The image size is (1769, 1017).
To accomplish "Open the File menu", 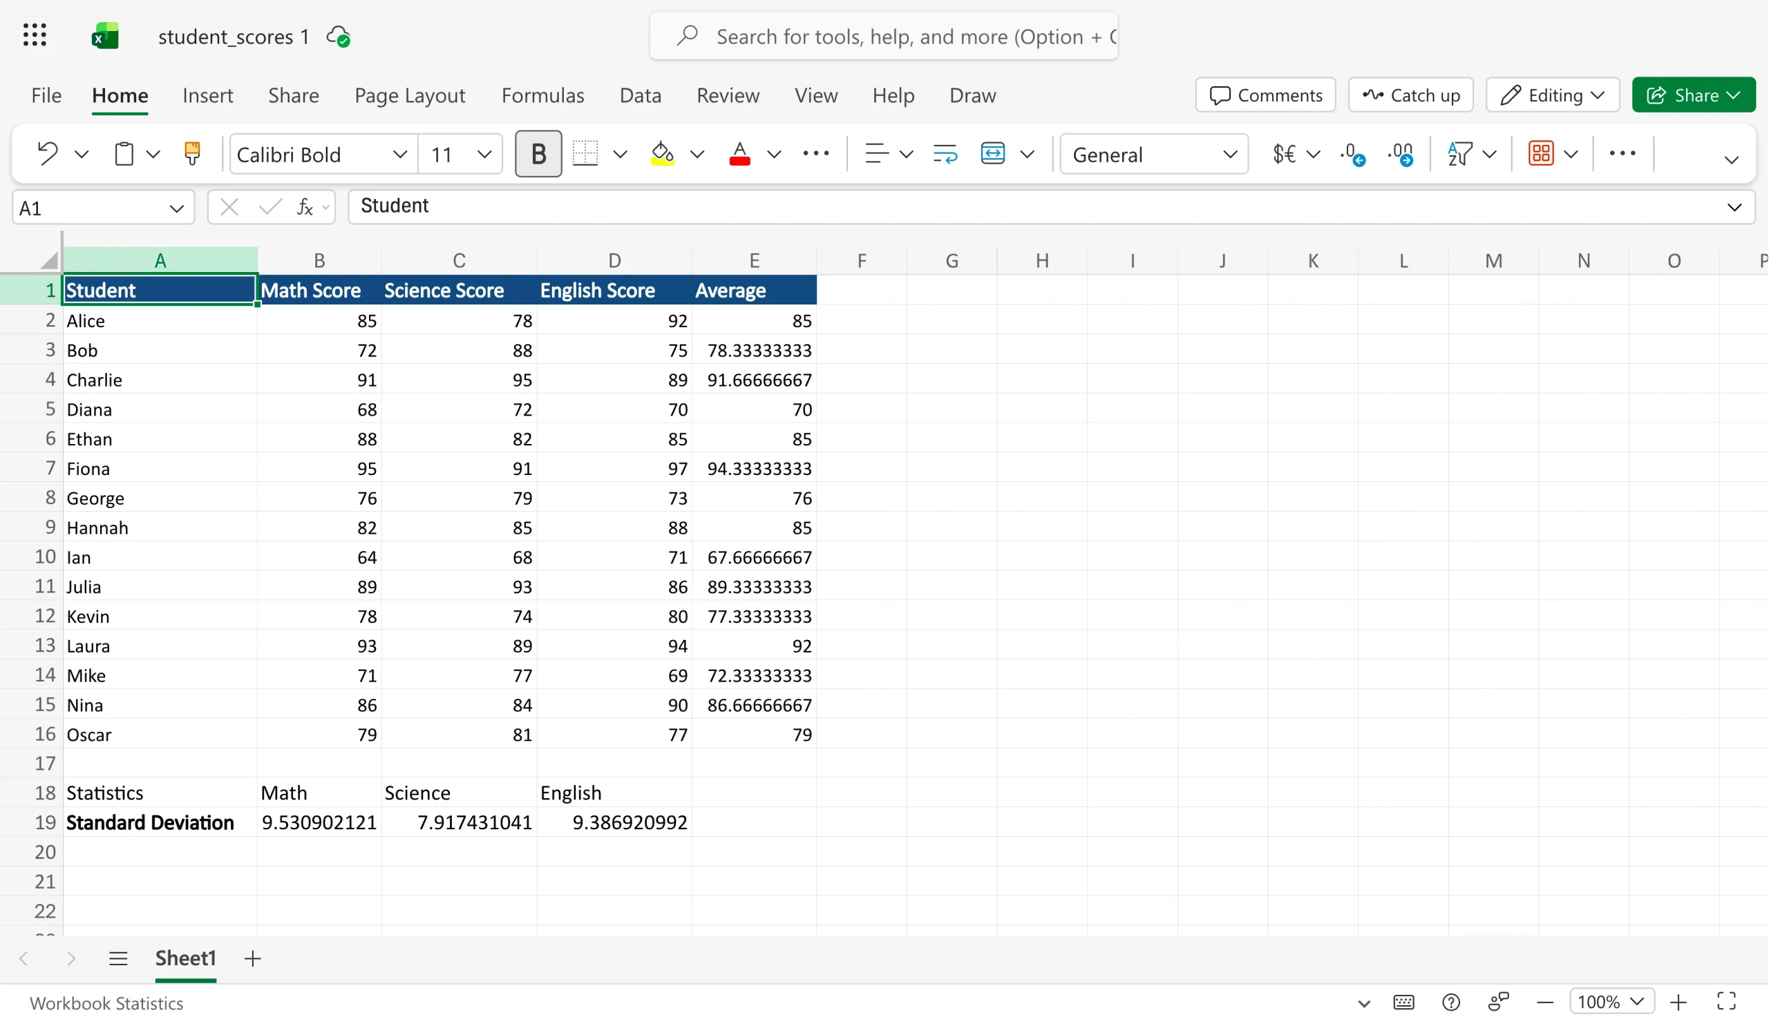I will tap(46, 95).
